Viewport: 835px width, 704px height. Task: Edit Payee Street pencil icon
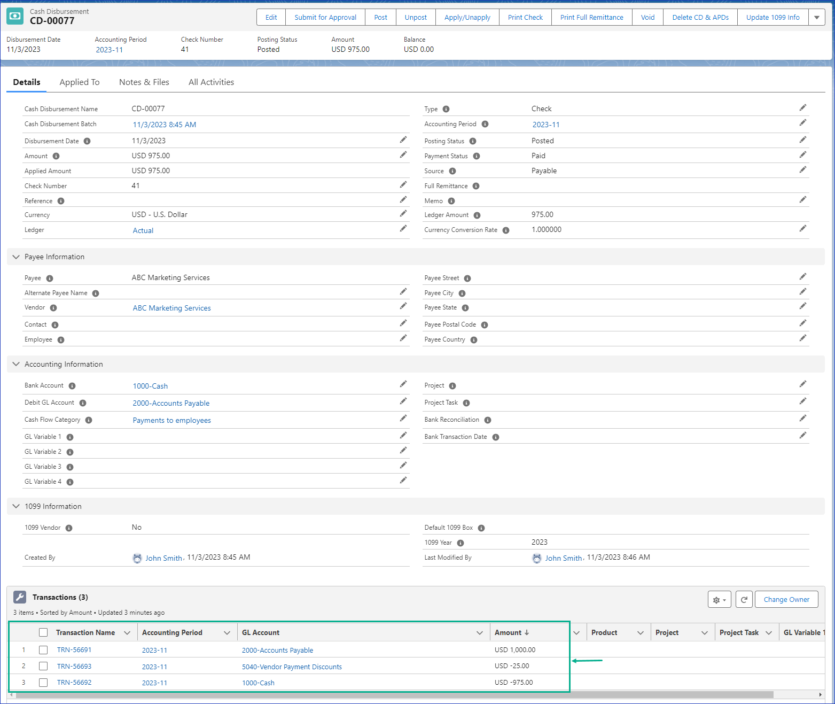coord(803,276)
